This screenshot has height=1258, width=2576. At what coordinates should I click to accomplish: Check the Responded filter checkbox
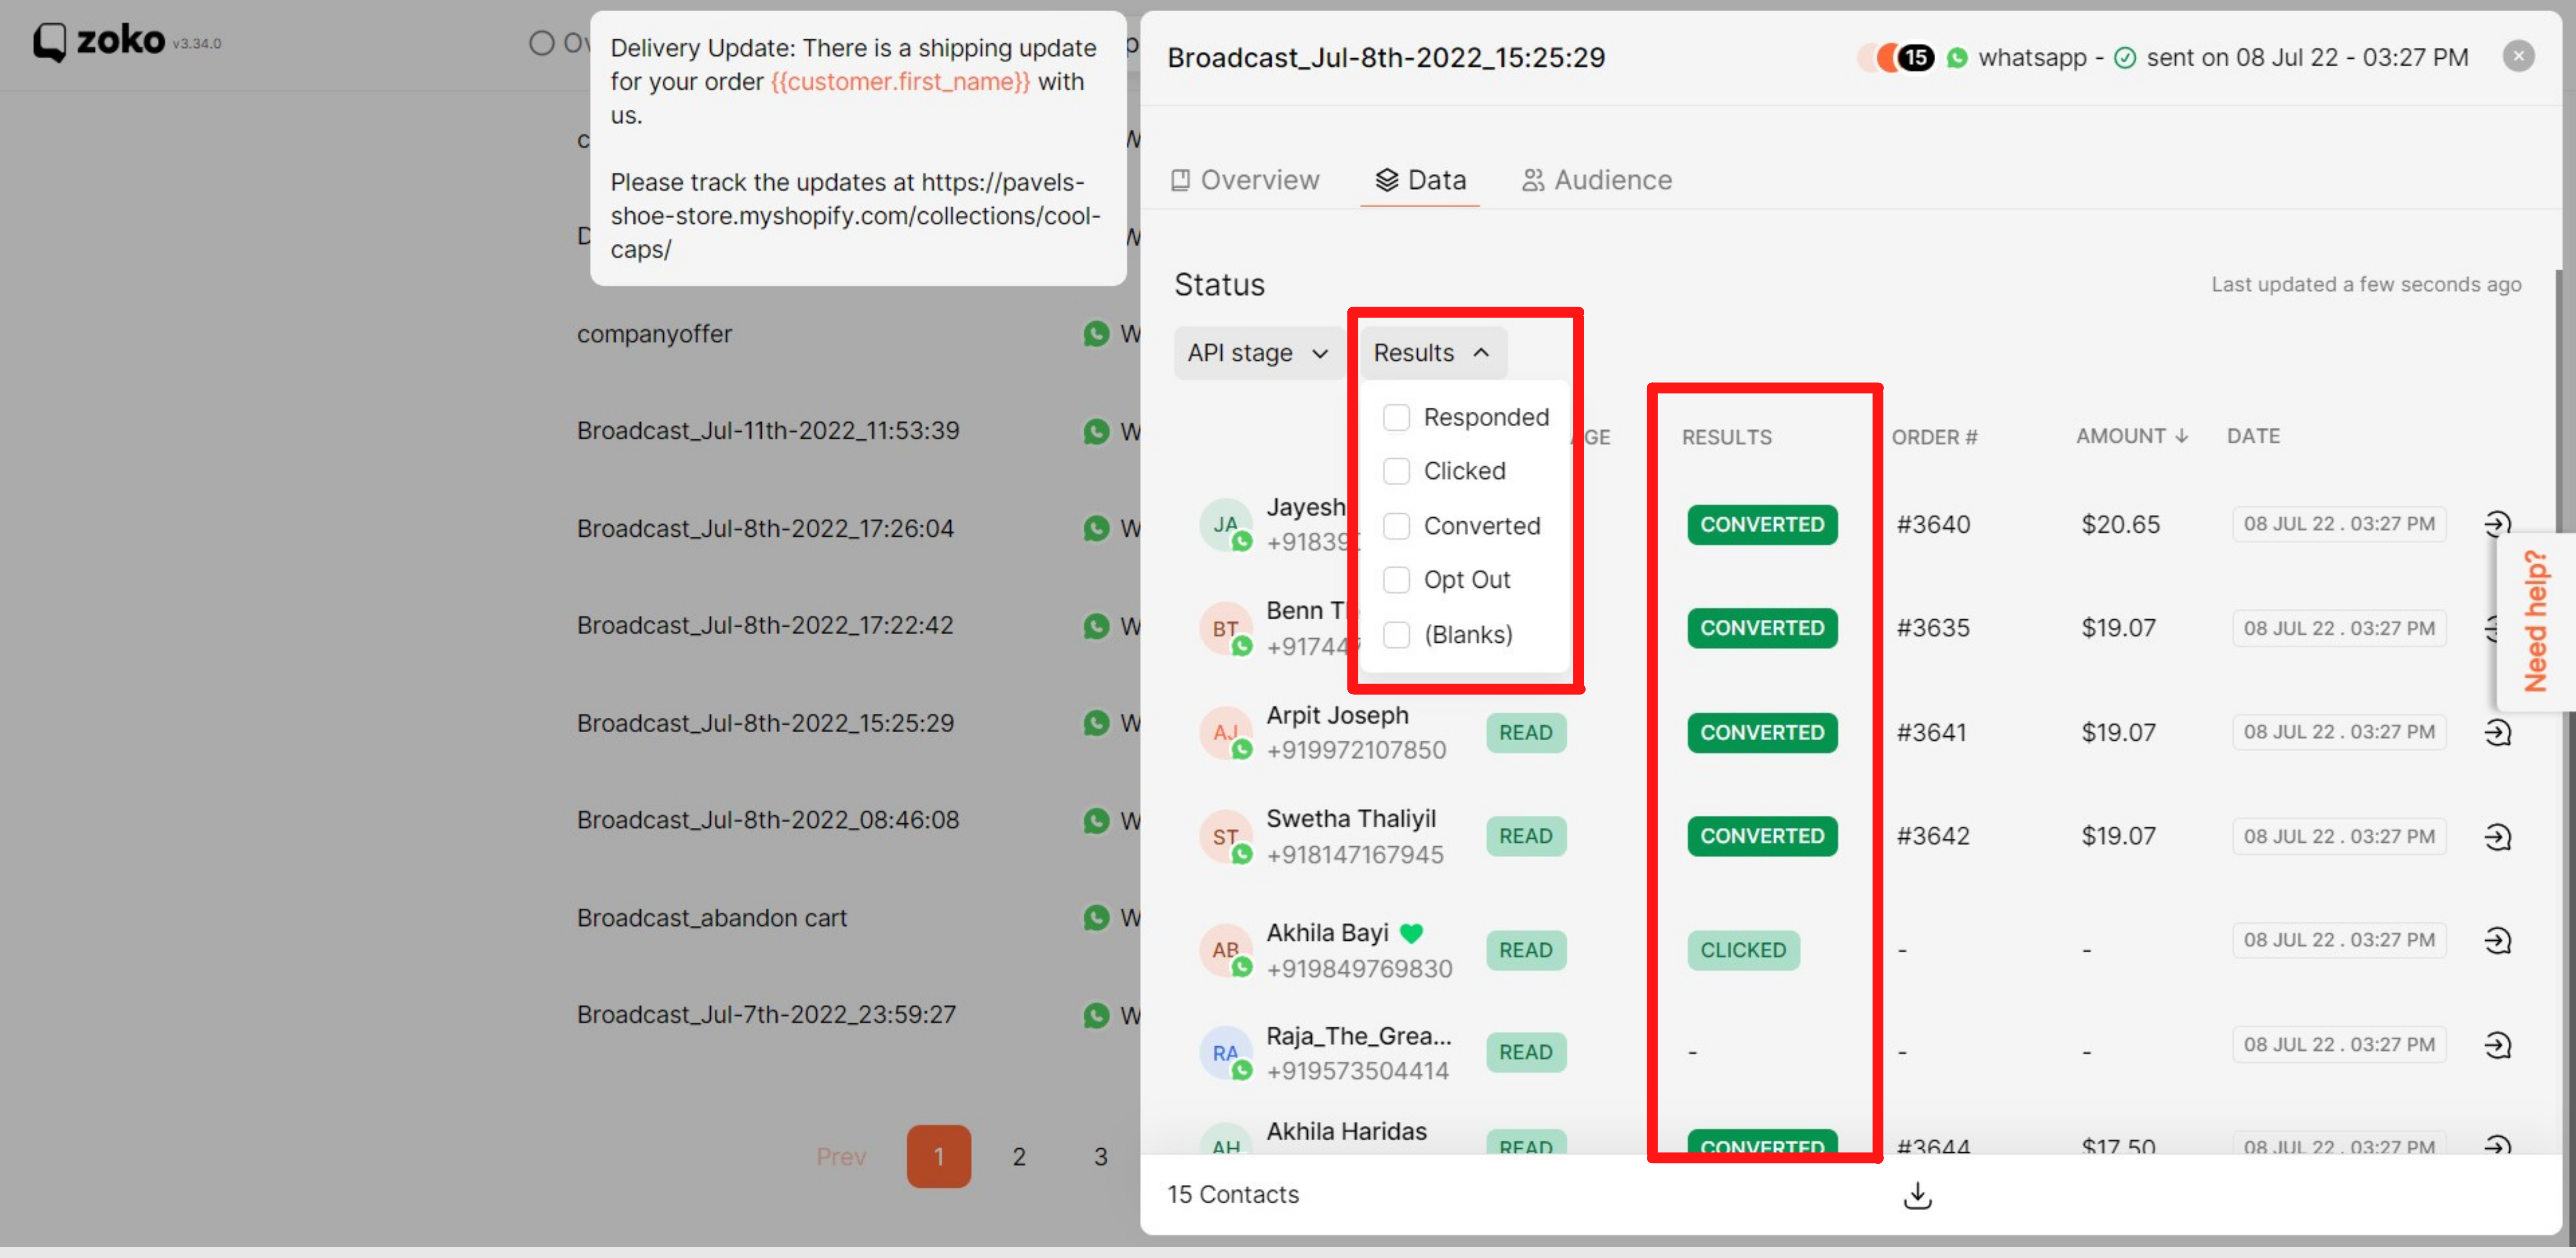1396,417
